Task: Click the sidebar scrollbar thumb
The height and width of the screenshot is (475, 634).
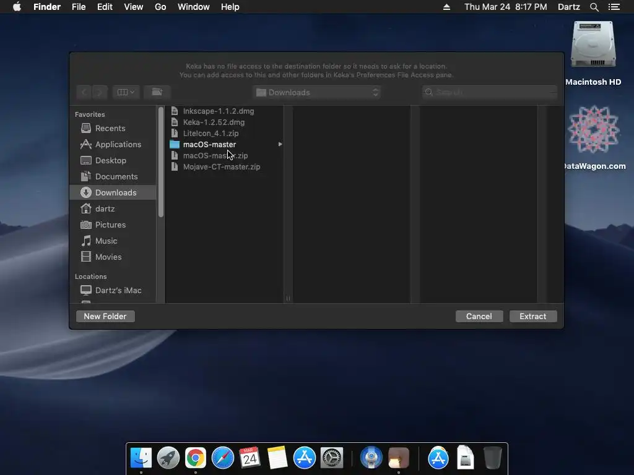Action: tap(161, 161)
